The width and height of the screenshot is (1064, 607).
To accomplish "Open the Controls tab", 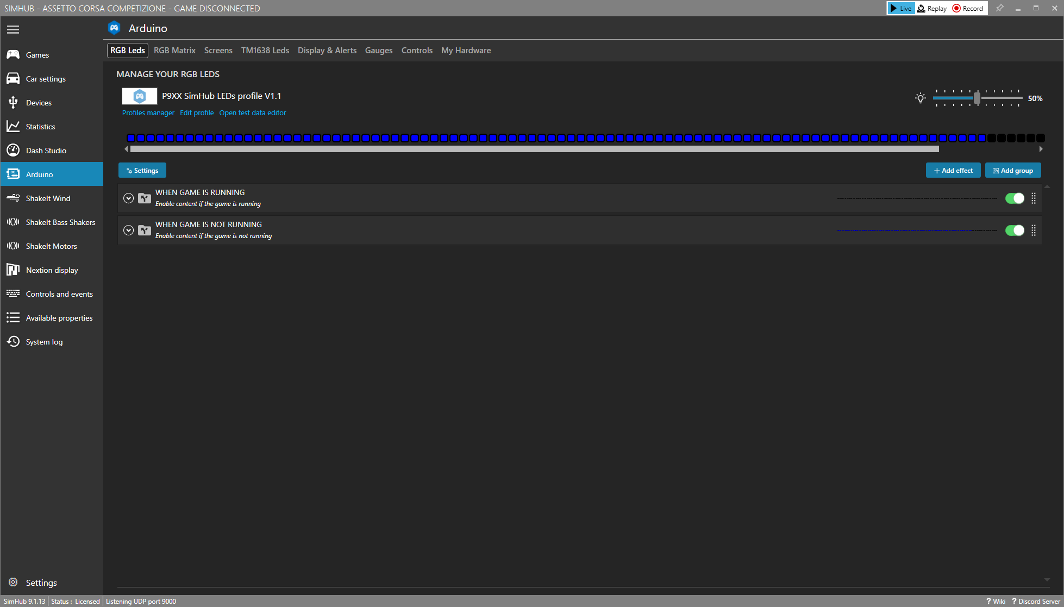I will [417, 51].
